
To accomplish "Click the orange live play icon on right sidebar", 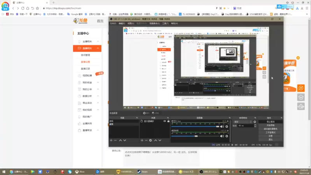I will (x=301, y=88).
